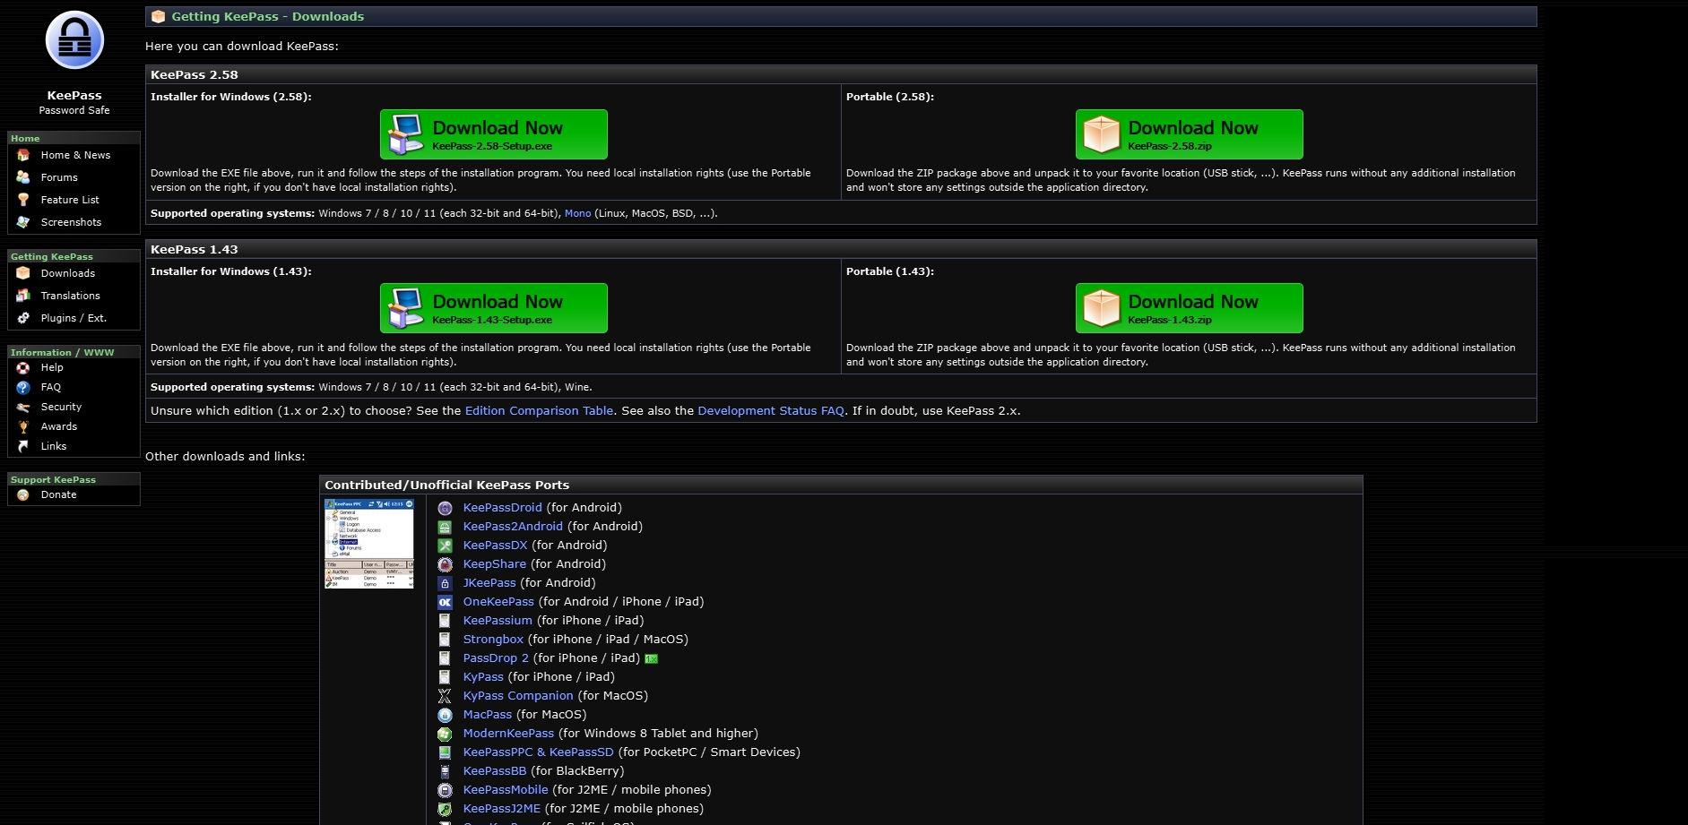The image size is (1688, 825).
Task: Click the KyPass Companion icon
Action: [445, 696]
